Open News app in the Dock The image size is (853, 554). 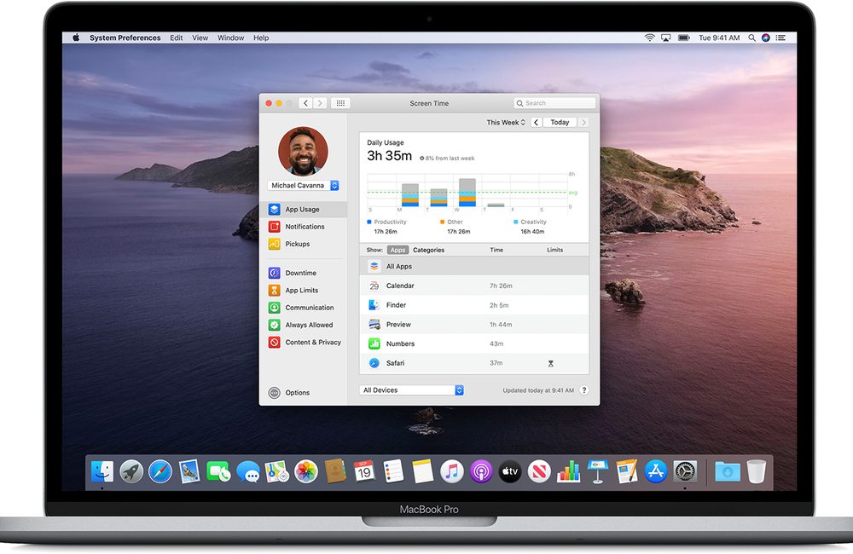tap(539, 471)
